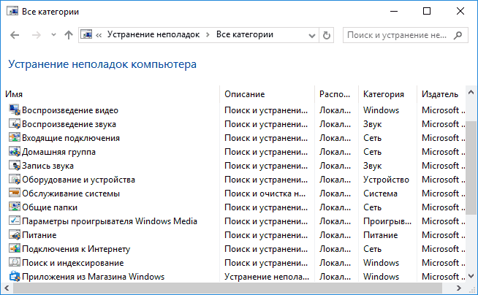Refresh the troubleshooting list
The width and height of the screenshot is (478, 295).
(x=327, y=34)
